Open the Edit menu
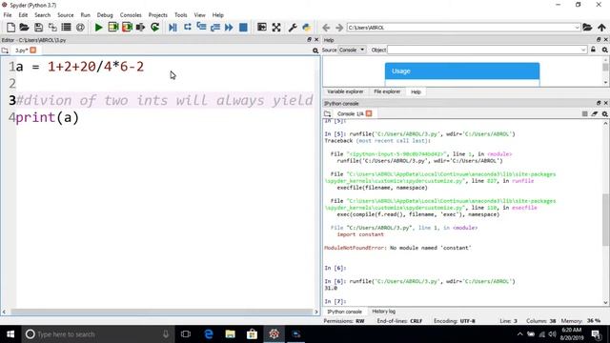610x343 pixels. (x=23, y=15)
